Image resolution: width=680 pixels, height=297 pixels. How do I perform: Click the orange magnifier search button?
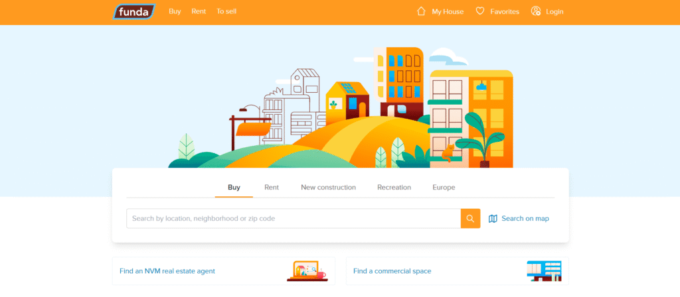click(x=471, y=219)
